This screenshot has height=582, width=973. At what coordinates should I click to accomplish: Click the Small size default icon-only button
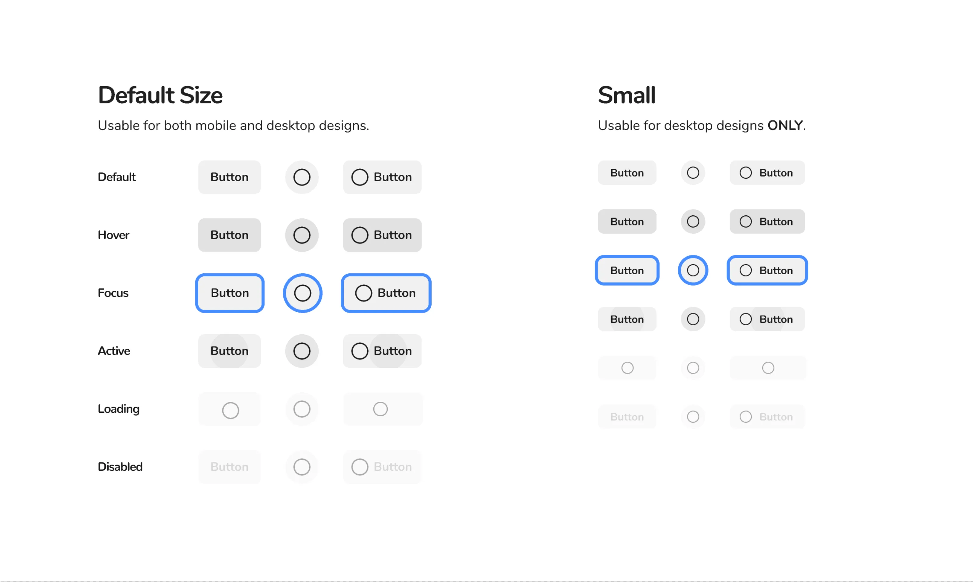pyautogui.click(x=693, y=173)
